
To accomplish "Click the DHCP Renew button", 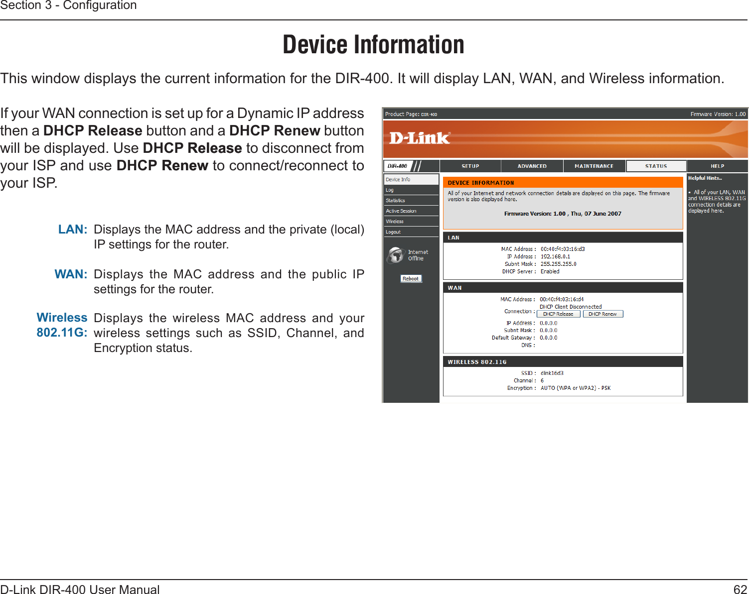I will tap(602, 314).
